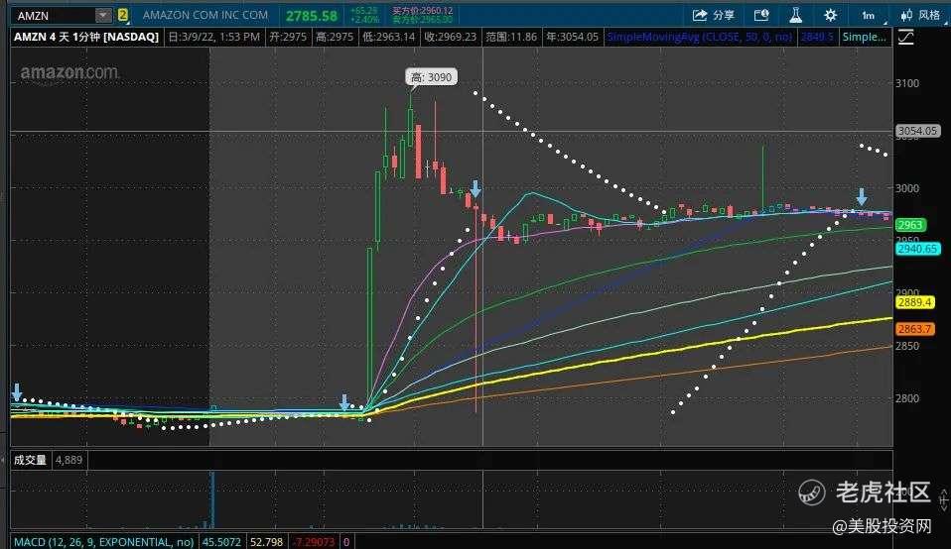
Task: Open the 风格 style menu
Action: (920, 15)
